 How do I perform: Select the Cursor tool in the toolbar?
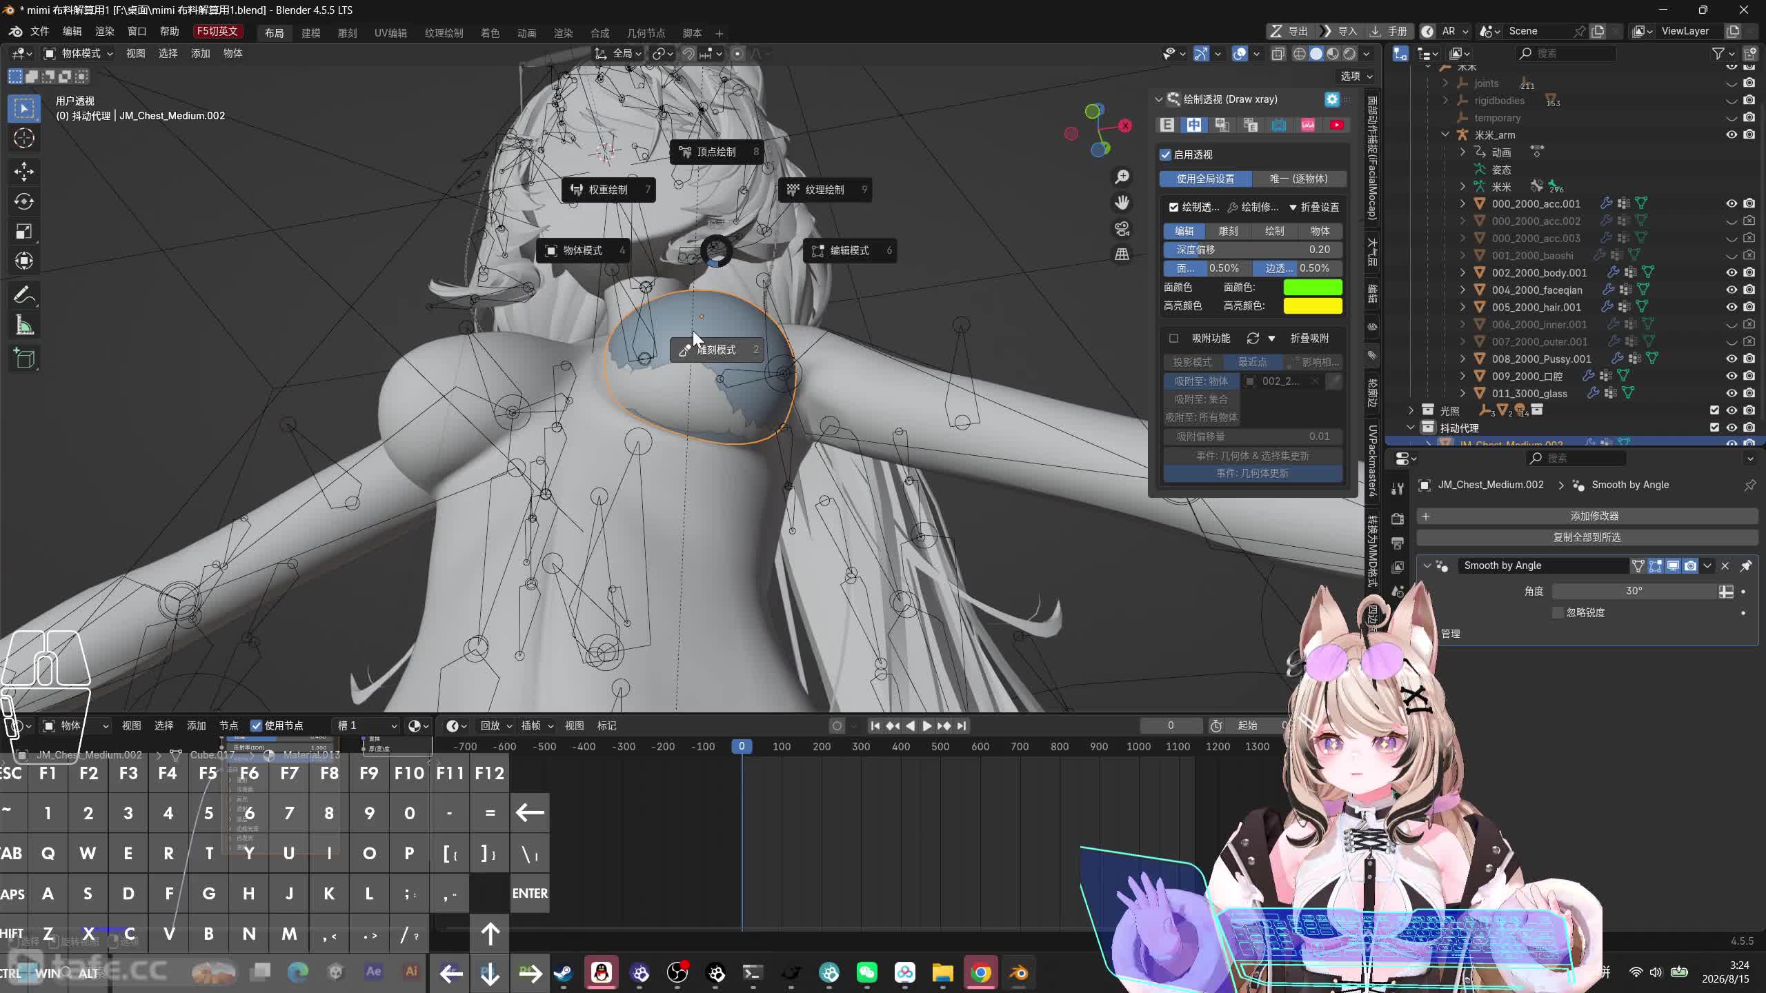24,139
